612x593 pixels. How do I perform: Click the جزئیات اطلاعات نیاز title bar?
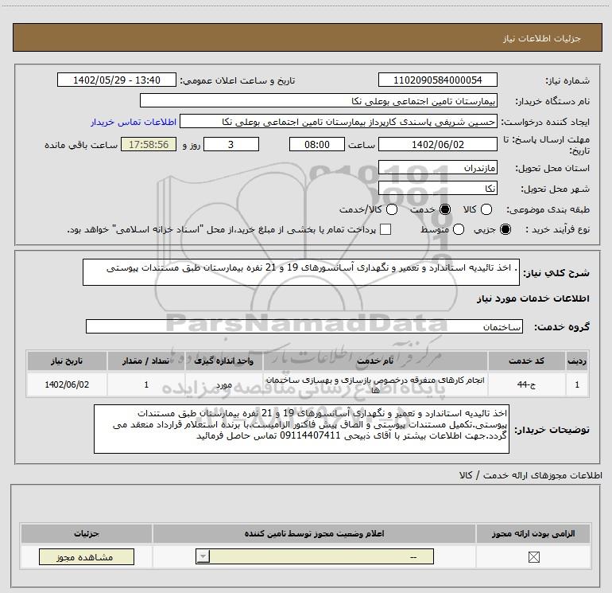307,38
